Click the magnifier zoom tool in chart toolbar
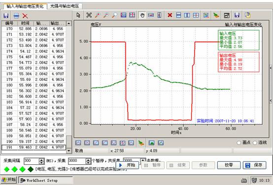 [114, 15]
